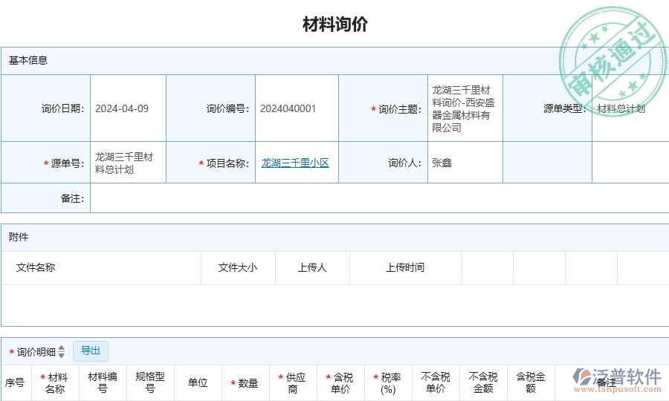This screenshot has width=669, height=401.
Task: Click the 材料名称 column header
Action: [x=54, y=383]
